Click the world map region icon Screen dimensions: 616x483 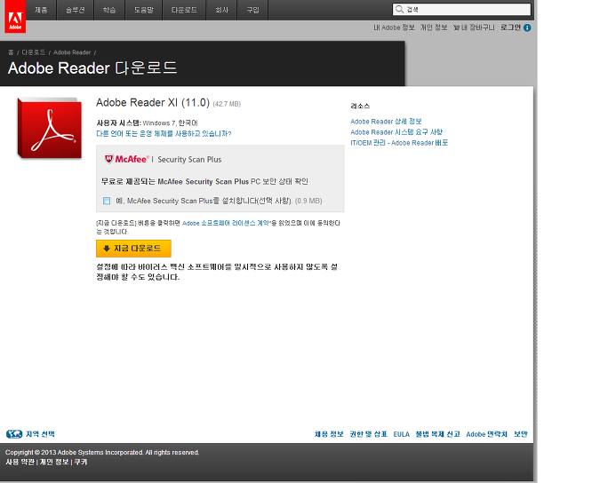pos(14,434)
